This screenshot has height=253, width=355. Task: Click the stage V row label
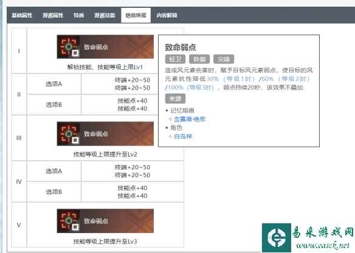[19, 225]
